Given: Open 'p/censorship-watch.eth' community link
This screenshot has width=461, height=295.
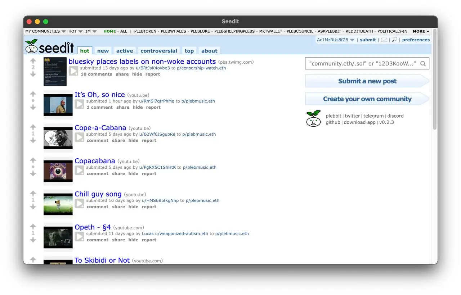Looking at the screenshot, I should 201,68.
